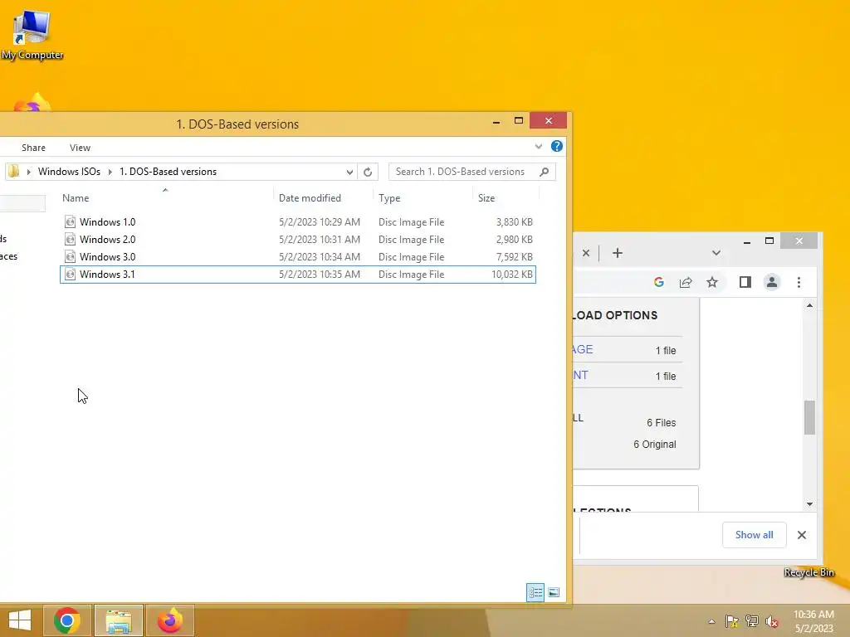Click the 6 Files row in Chrome download options
Screen dimensions: 850x637
tap(662, 422)
